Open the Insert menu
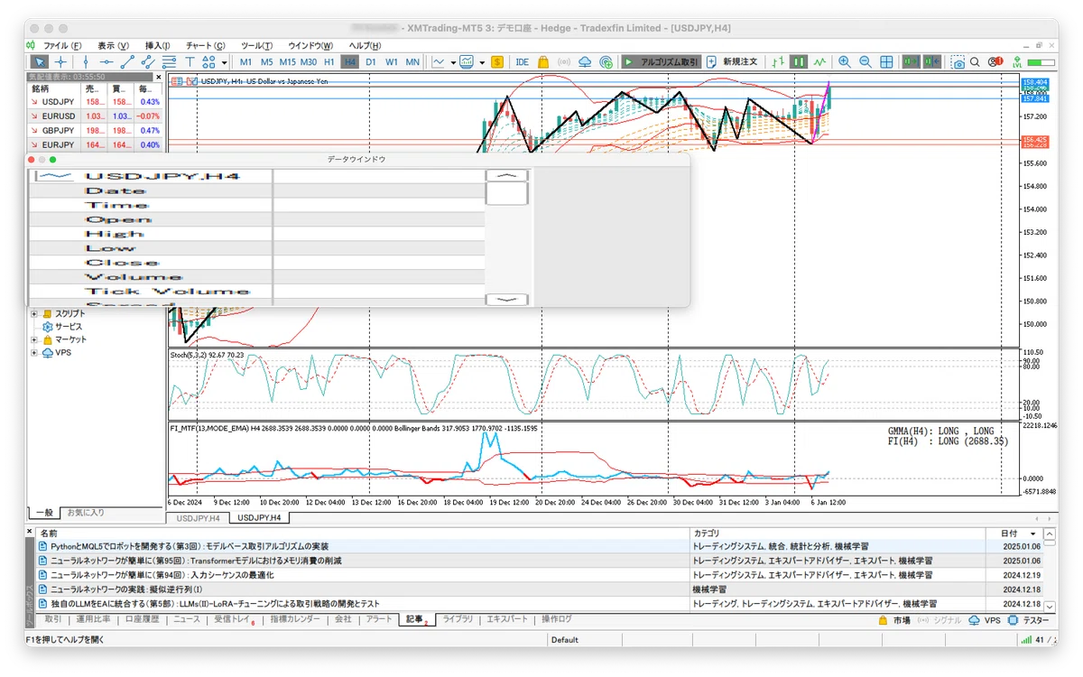1083x677 pixels. click(x=158, y=45)
